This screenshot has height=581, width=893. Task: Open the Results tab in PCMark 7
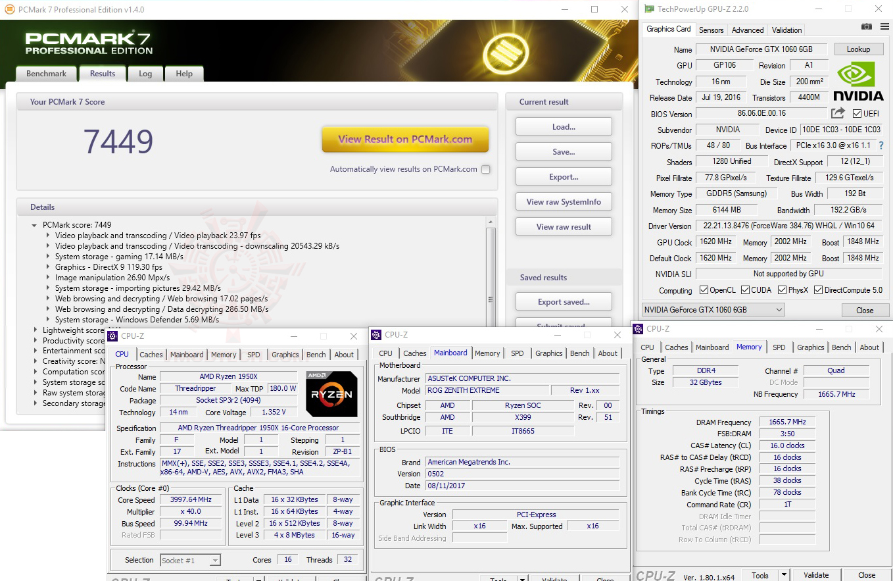point(102,73)
